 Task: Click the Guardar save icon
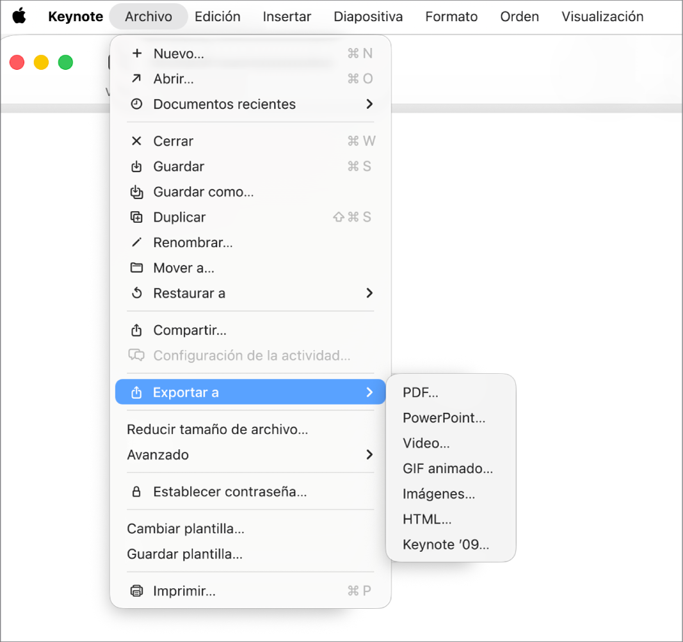pyautogui.click(x=137, y=166)
